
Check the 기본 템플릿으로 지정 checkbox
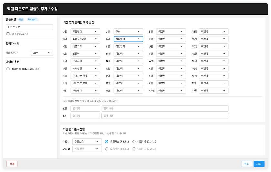tap(8, 34)
